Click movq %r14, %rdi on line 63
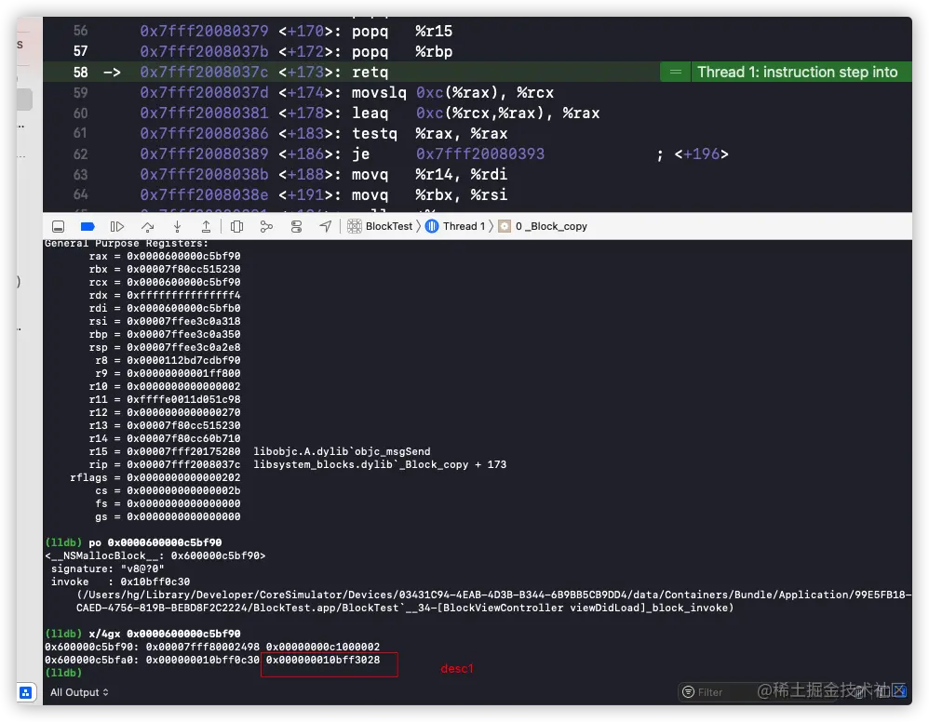 tap(429, 174)
